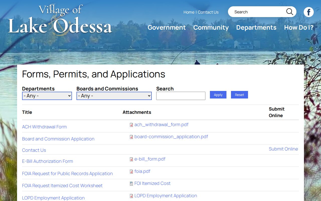321x201 pixels.
Task: Click the Village of Lake Odessa logo
Action: pos(60,20)
